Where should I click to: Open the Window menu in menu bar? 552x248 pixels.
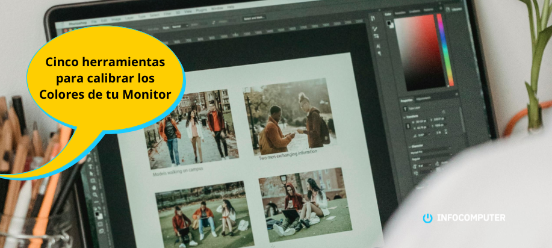[215, 7]
